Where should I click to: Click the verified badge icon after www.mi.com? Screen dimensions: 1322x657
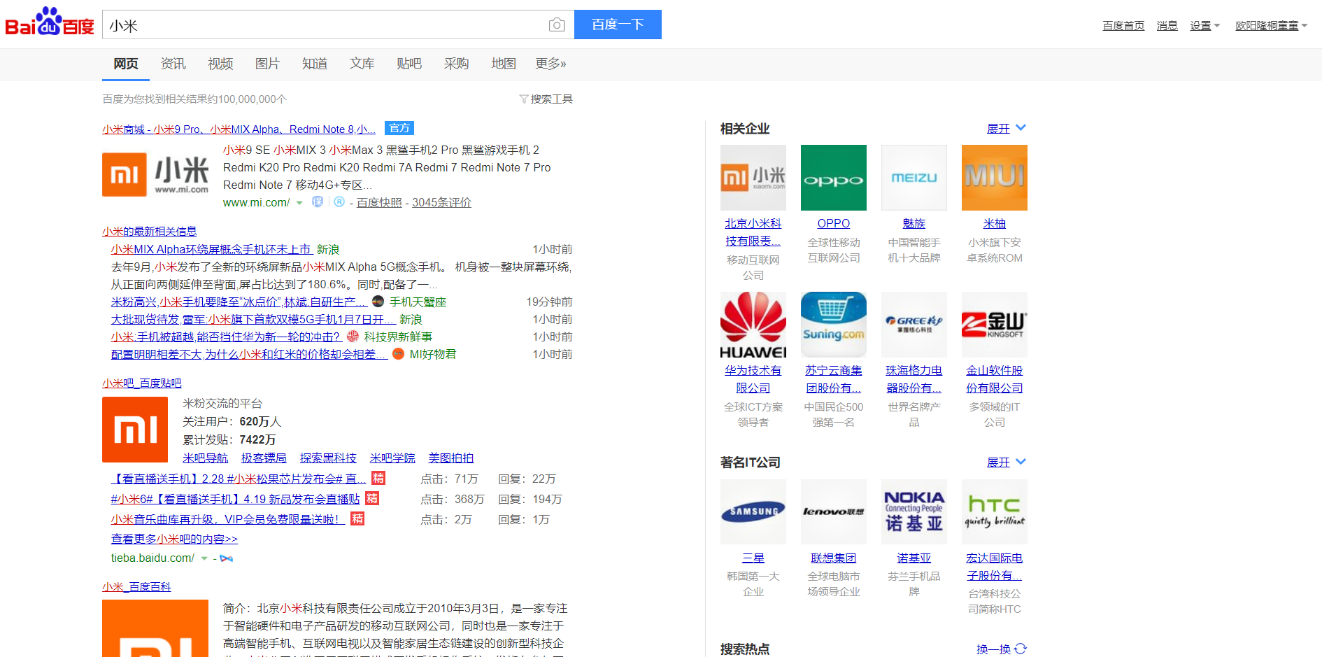[x=318, y=202]
